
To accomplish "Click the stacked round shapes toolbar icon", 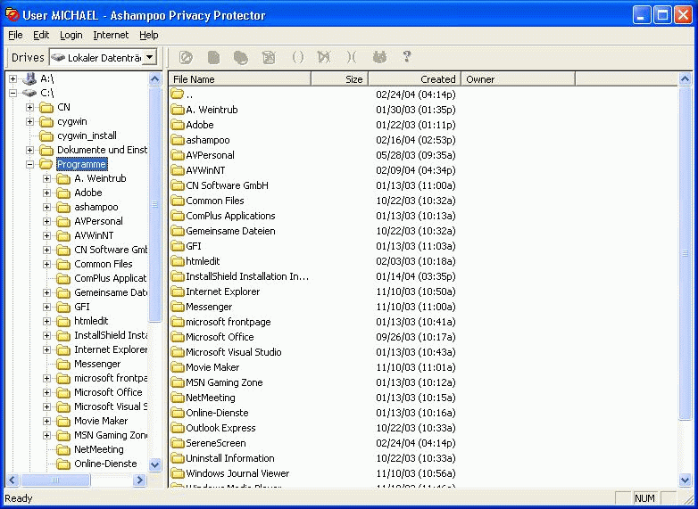I will coord(241,57).
